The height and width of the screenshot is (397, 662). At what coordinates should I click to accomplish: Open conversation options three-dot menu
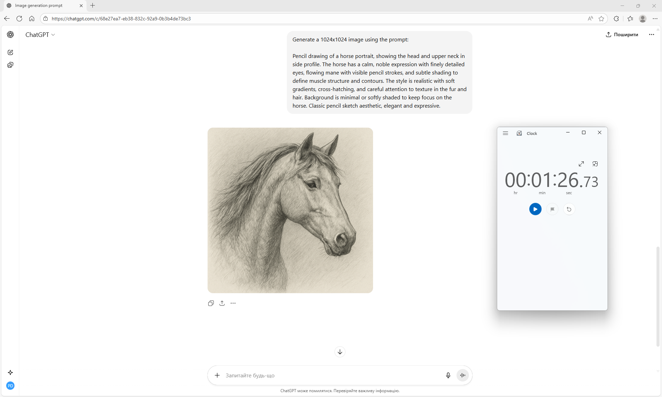pos(651,34)
